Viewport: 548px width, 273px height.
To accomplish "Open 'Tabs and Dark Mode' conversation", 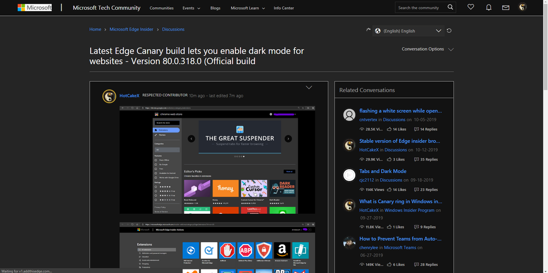I will [383, 171].
